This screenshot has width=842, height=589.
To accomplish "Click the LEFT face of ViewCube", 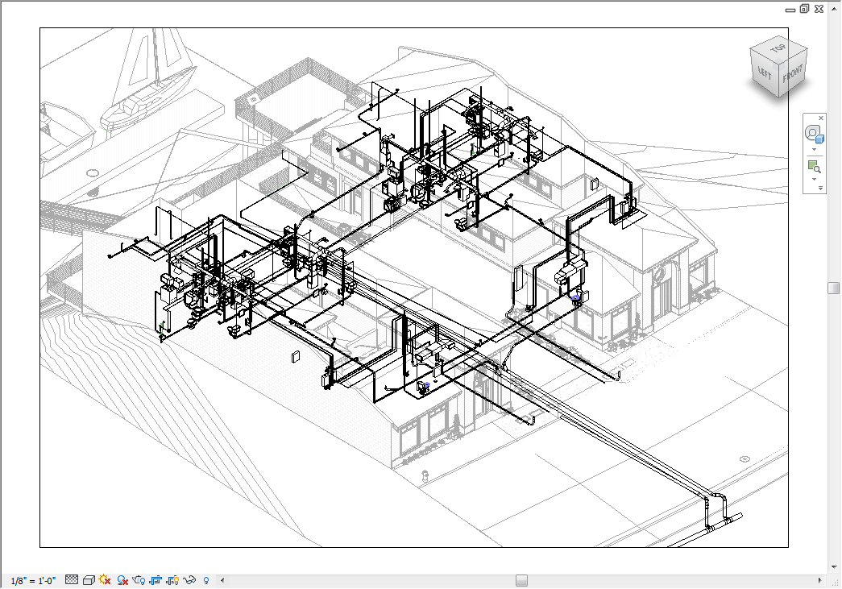I will point(765,73).
